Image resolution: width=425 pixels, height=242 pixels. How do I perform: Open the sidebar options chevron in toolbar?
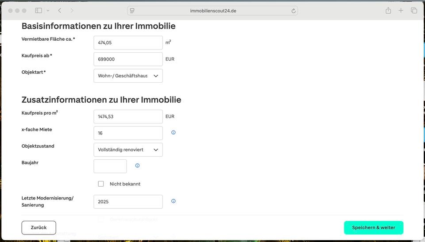(48, 11)
